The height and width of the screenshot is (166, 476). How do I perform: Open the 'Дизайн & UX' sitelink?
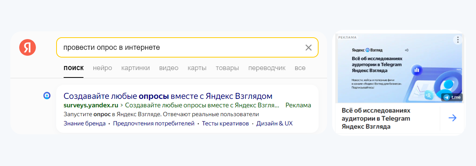tap(275, 123)
